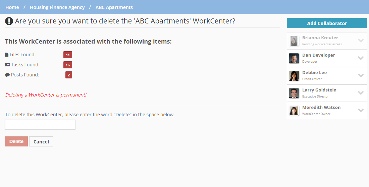Expand Meredith Watson's collaborator chevron
Viewport: 369px width, 187px height.
pyautogui.click(x=361, y=110)
